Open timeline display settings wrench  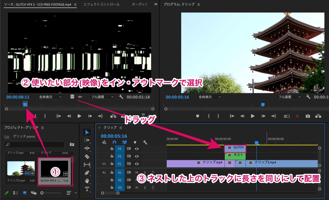tap(145, 142)
